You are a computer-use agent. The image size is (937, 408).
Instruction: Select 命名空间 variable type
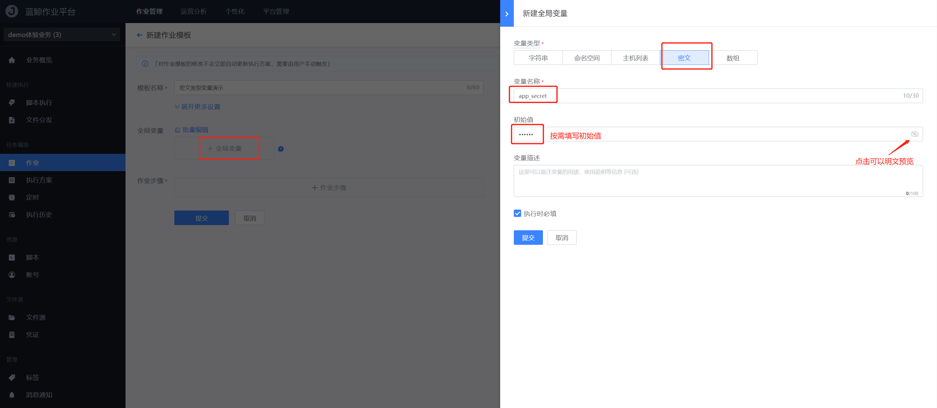click(x=587, y=58)
